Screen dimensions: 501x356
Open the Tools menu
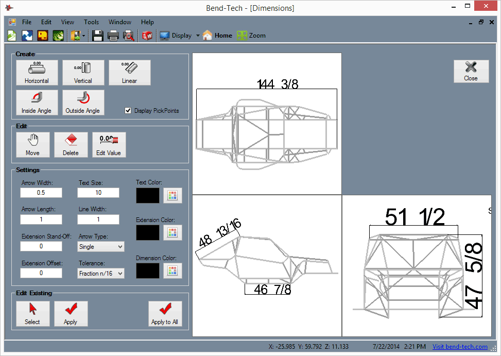click(x=91, y=22)
